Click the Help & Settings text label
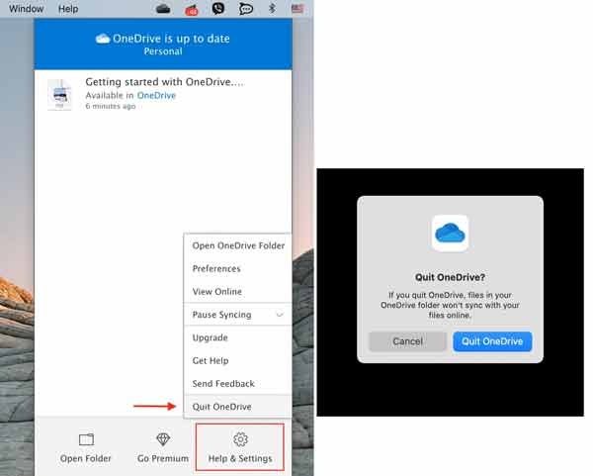Viewport: 593px width, 476px height. (240, 458)
